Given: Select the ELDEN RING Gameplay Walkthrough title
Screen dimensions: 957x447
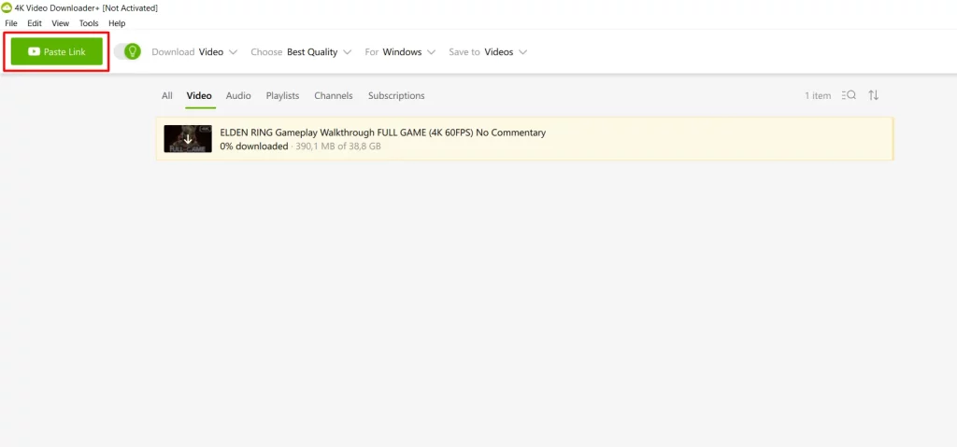Looking at the screenshot, I should pos(382,133).
